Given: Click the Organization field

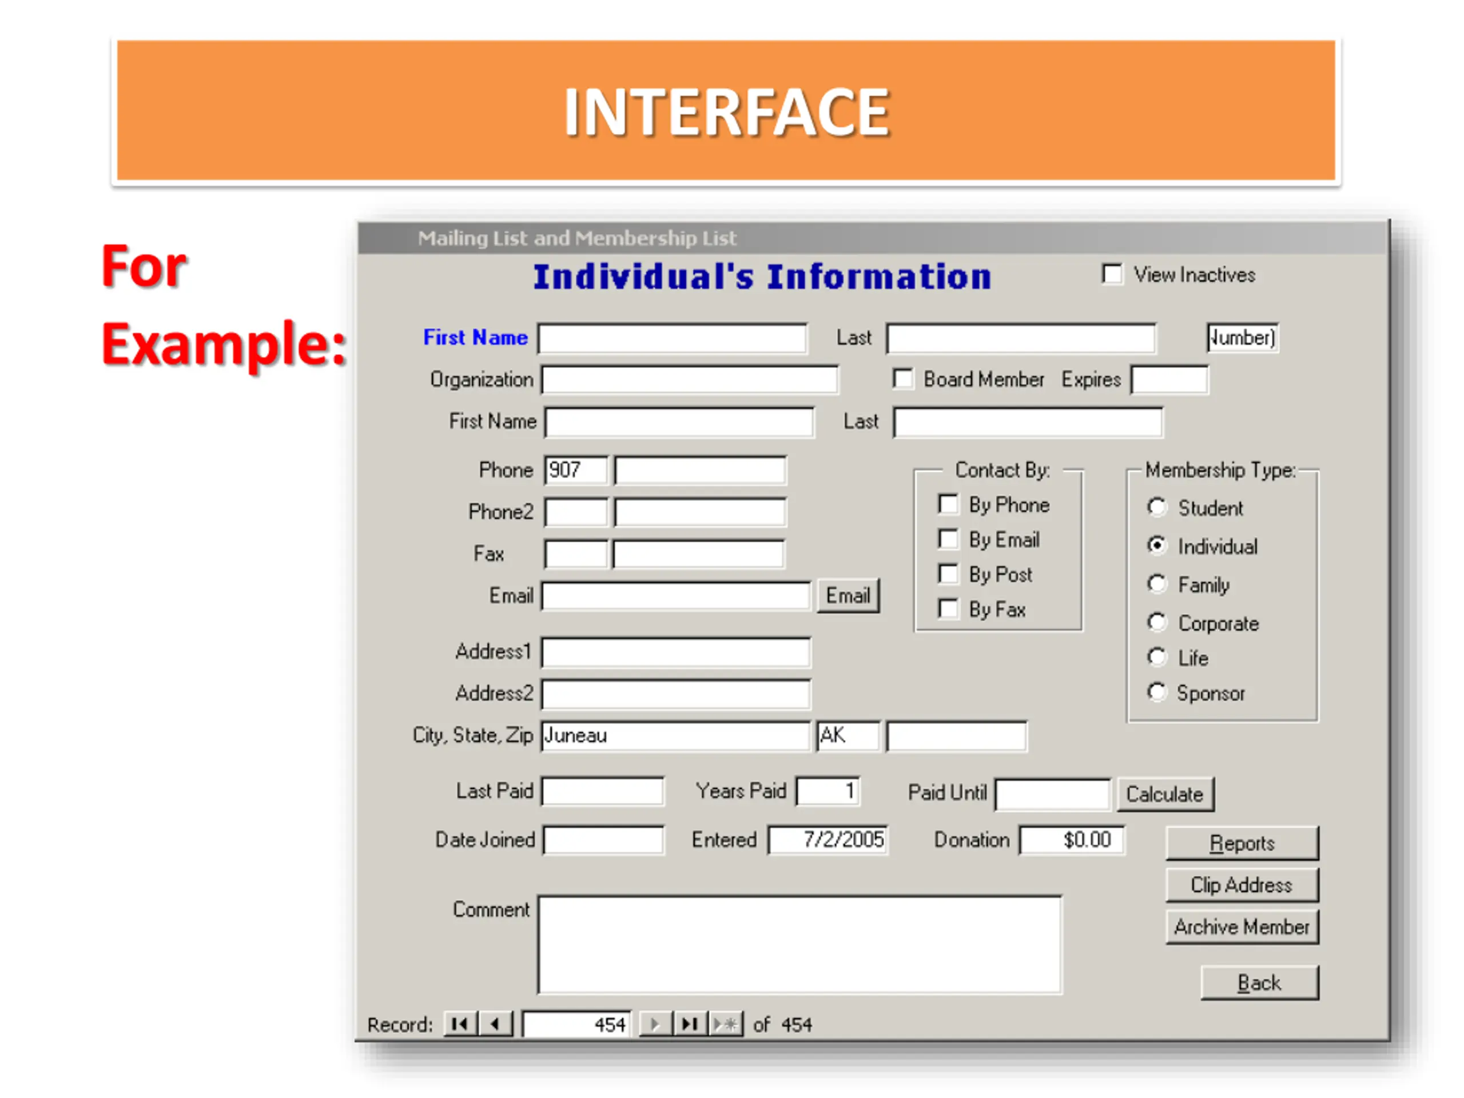Looking at the screenshot, I should click(690, 380).
